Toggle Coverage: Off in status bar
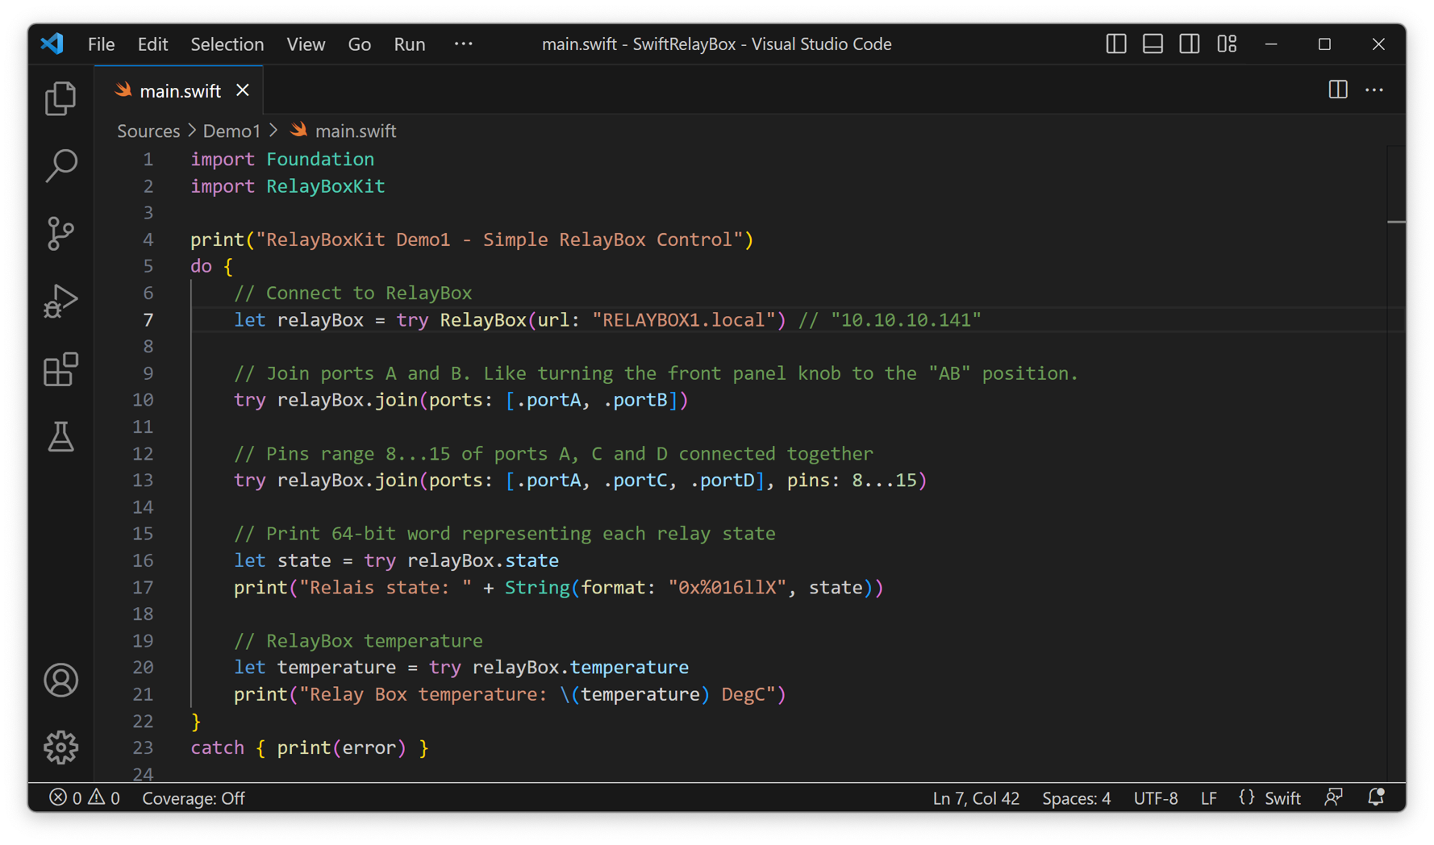The image size is (1434, 845). (x=194, y=797)
